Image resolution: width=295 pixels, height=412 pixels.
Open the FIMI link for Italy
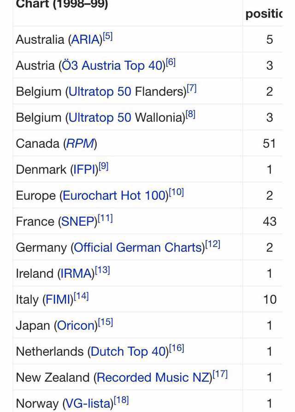tap(58, 300)
